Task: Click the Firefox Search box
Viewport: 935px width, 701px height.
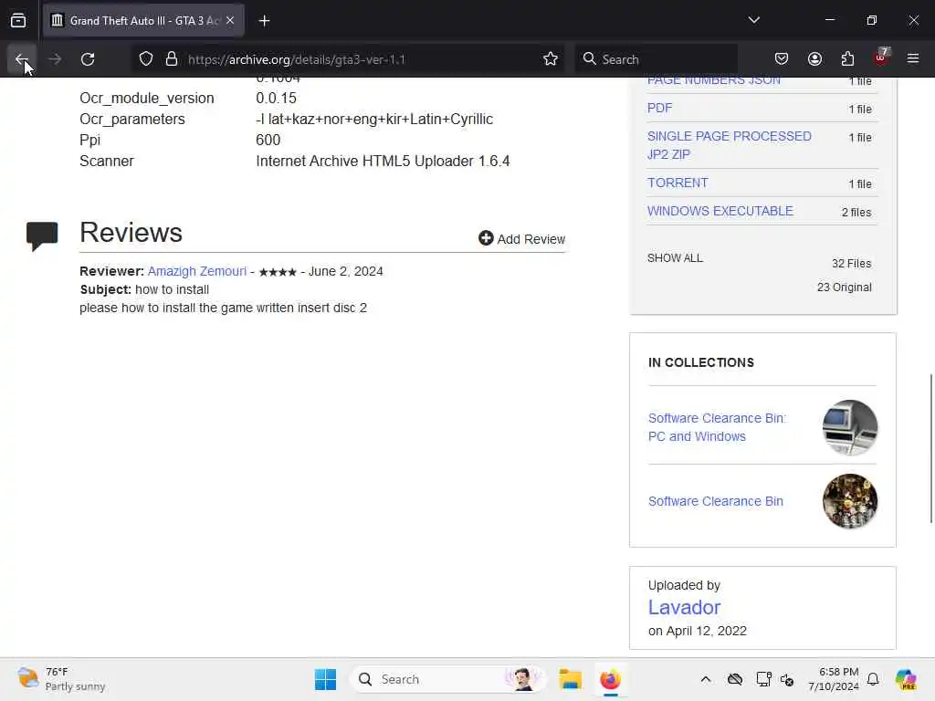Action: pyautogui.click(x=656, y=59)
